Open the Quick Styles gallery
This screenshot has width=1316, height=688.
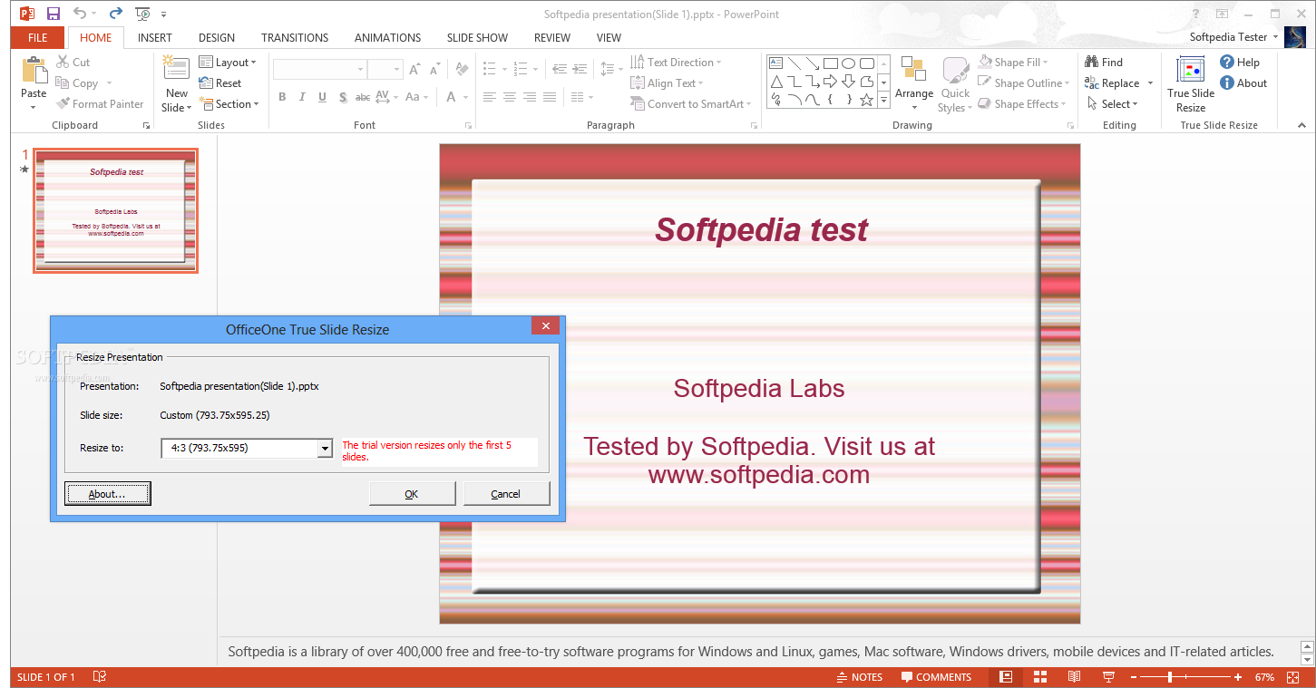[955, 85]
